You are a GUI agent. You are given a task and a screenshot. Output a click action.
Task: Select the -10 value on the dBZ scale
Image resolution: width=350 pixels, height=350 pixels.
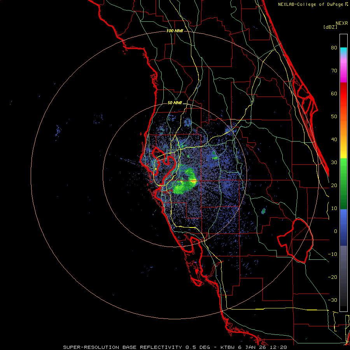pos(332,254)
